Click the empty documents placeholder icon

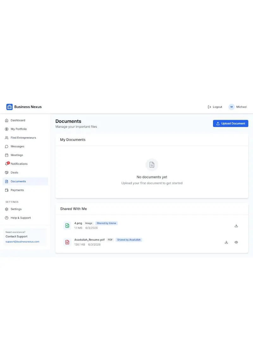(x=152, y=165)
